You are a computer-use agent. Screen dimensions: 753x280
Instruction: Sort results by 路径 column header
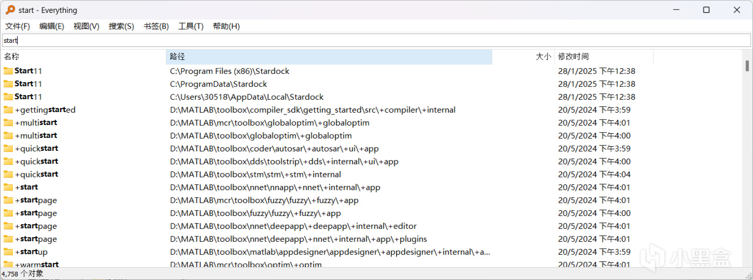[x=329, y=57]
